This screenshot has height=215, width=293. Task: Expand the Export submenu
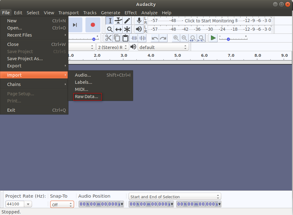click(34, 66)
